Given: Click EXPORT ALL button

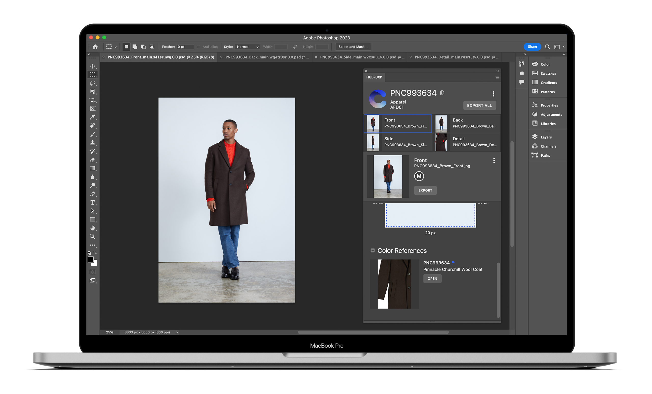Looking at the screenshot, I should [479, 105].
